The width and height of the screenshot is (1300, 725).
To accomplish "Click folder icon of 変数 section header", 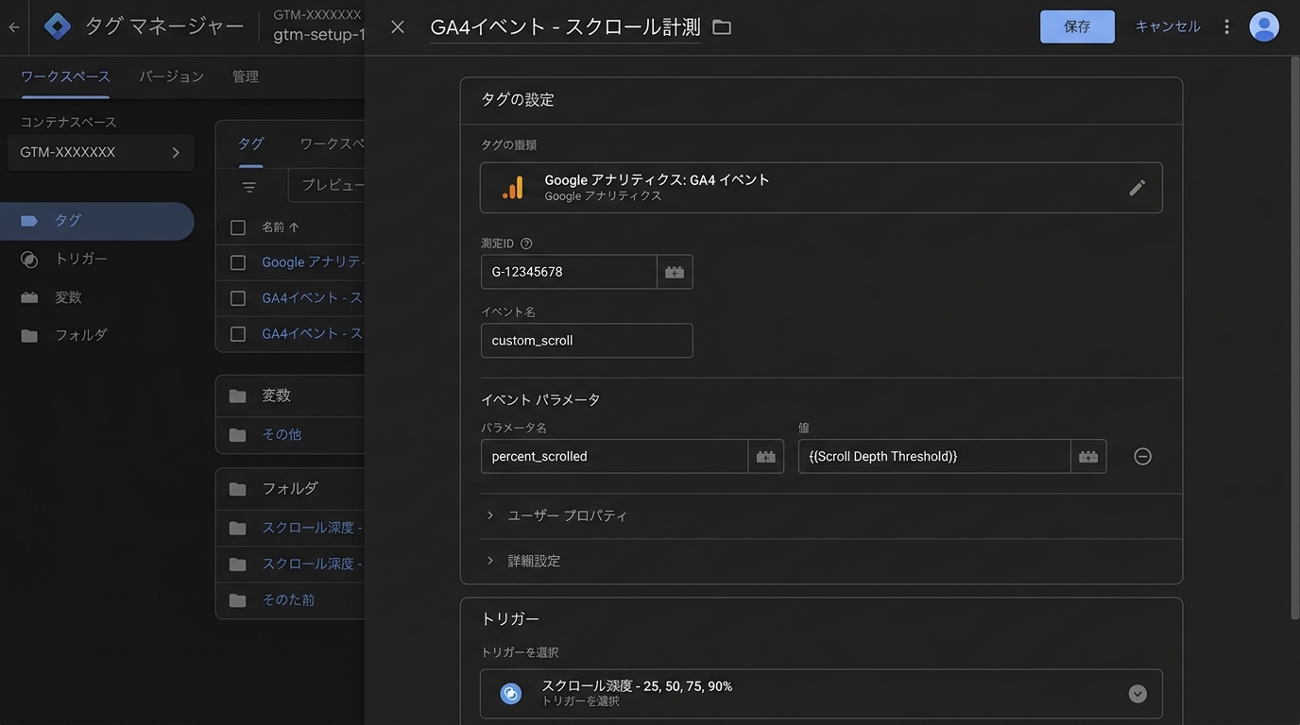I will pos(237,396).
